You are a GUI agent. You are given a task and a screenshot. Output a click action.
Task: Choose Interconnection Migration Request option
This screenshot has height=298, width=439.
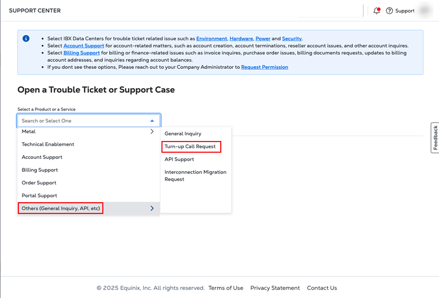point(195,176)
